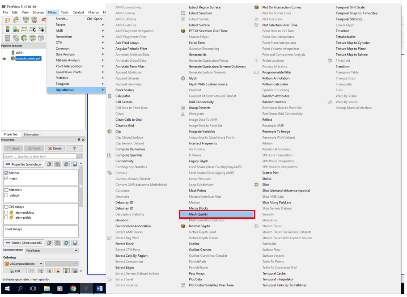Enable the elementMats cell array checkbox

click(x=6, y=212)
